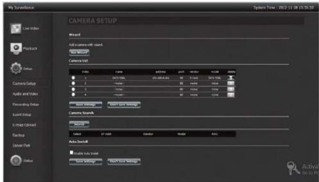
Task: Click the activation key icon
Action: [293, 168]
